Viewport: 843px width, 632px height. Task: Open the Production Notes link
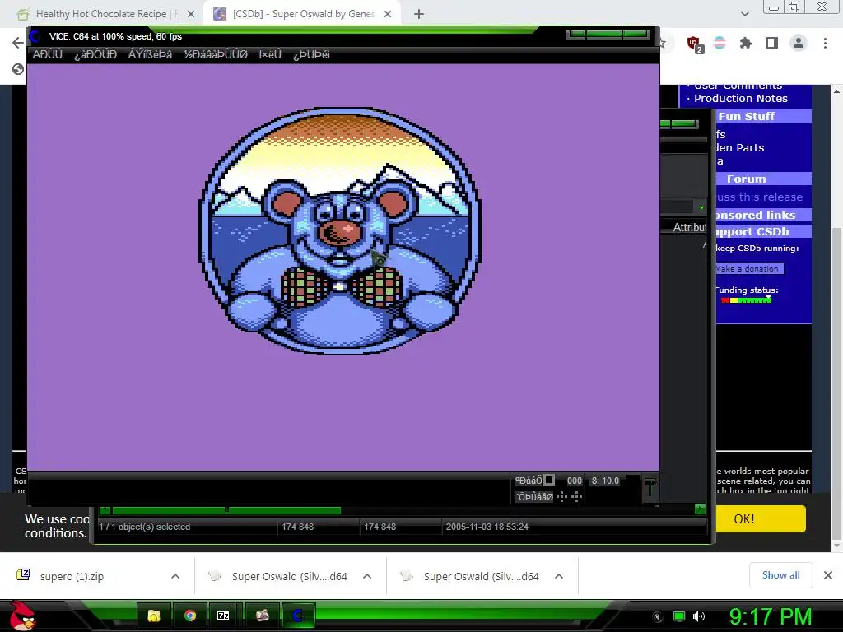pyautogui.click(x=740, y=99)
